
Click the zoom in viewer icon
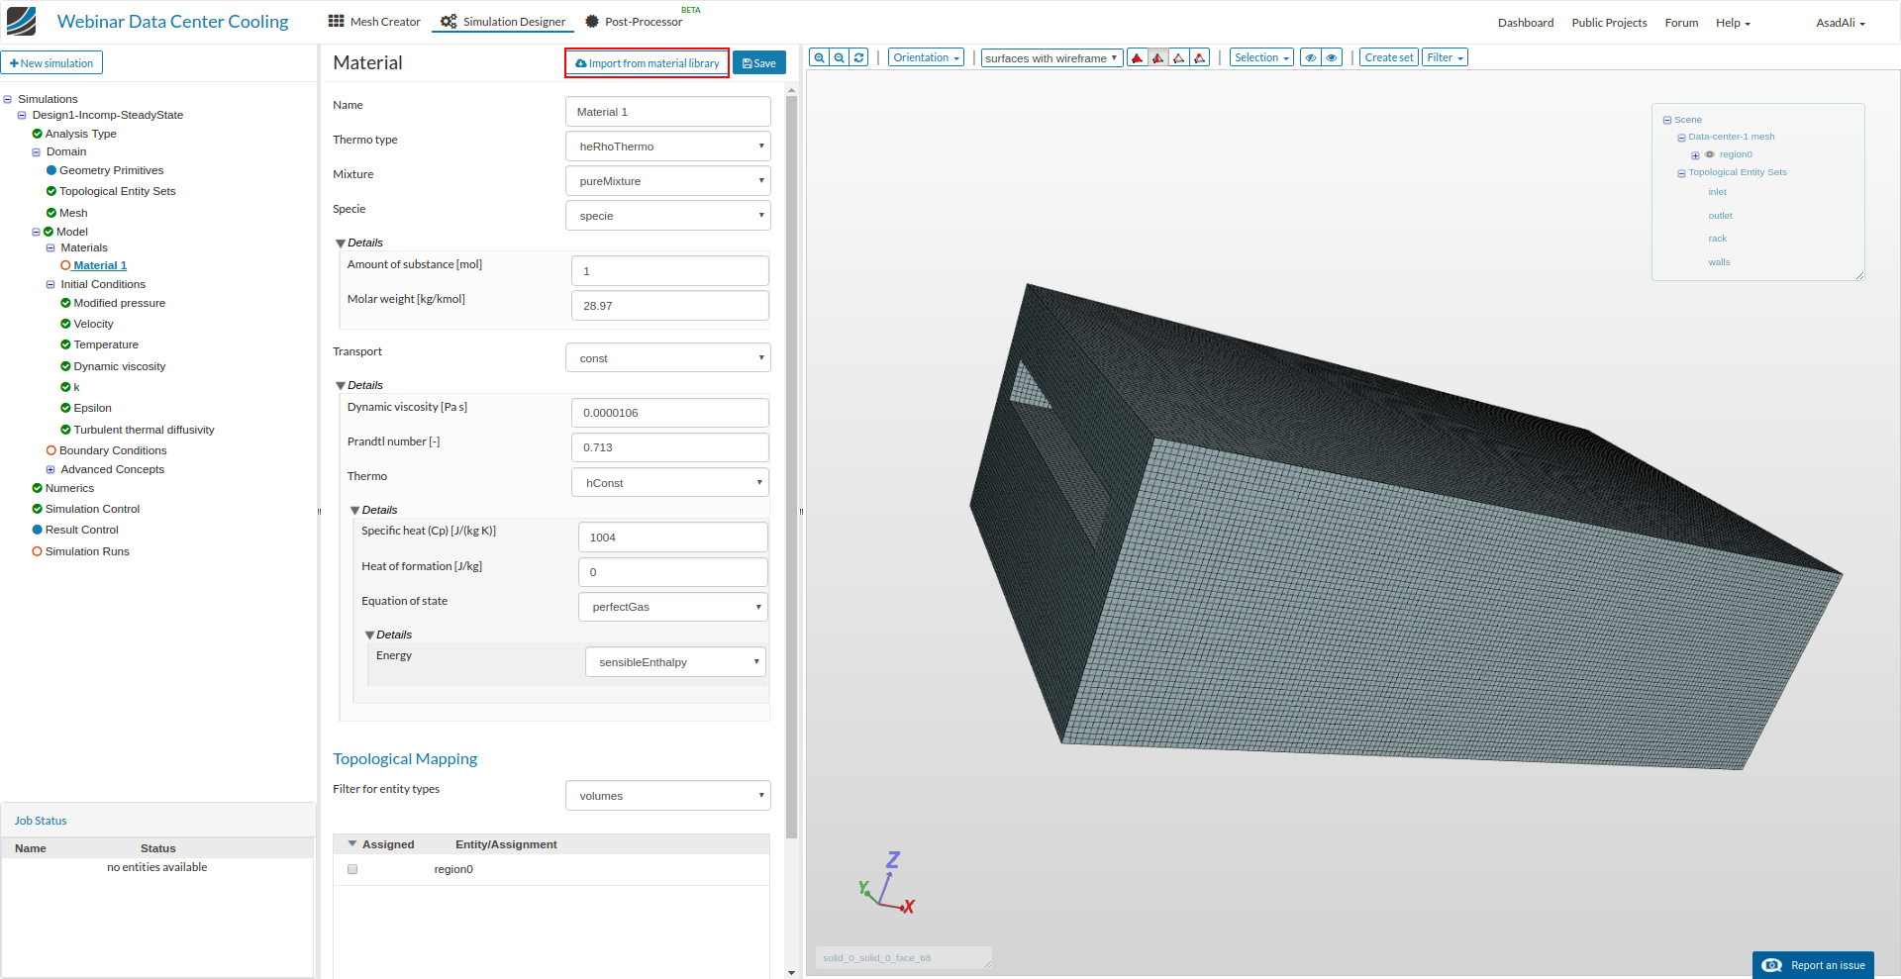click(x=819, y=57)
